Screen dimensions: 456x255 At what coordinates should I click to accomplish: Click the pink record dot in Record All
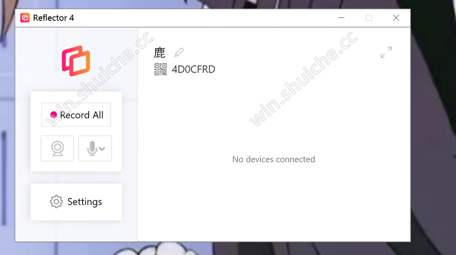tap(53, 115)
